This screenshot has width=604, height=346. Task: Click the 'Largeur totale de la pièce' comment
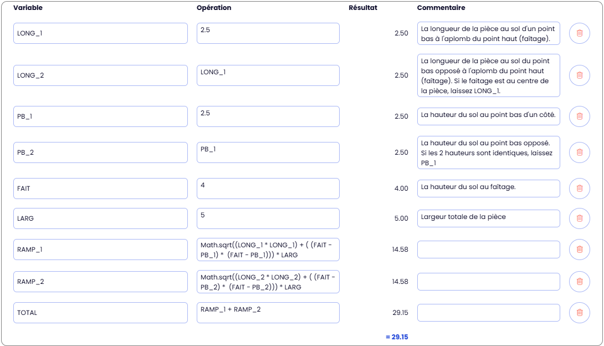point(488,218)
